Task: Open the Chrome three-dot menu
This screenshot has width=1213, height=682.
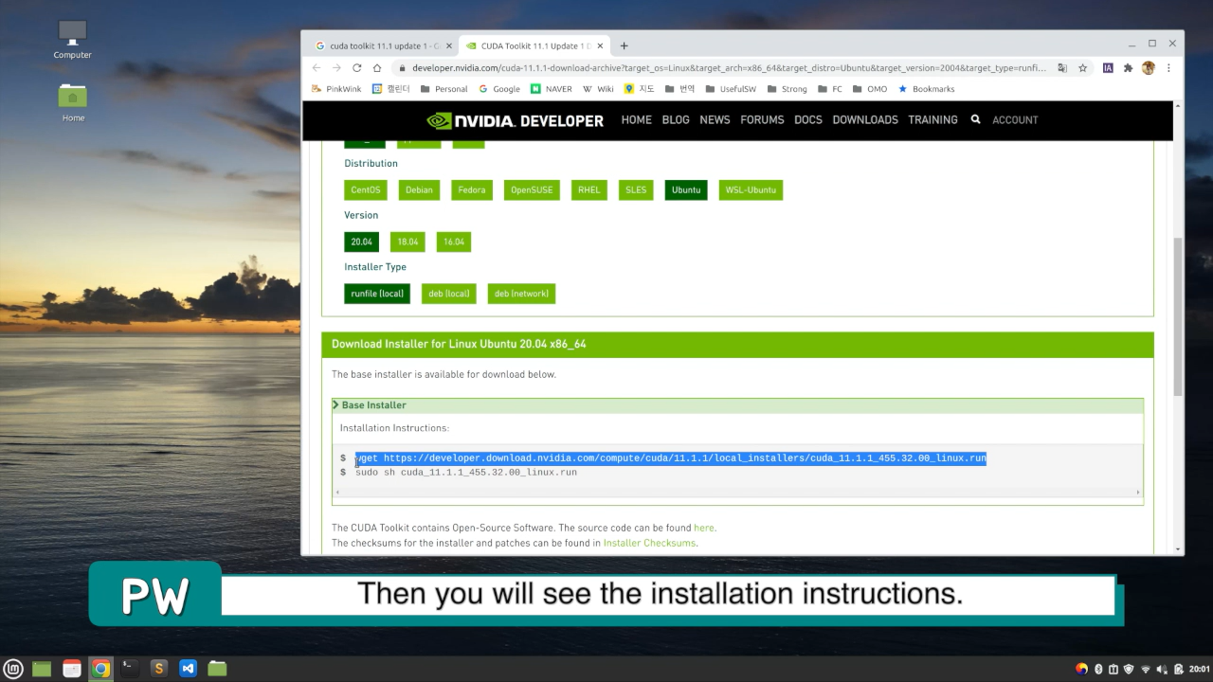Action: coord(1168,68)
